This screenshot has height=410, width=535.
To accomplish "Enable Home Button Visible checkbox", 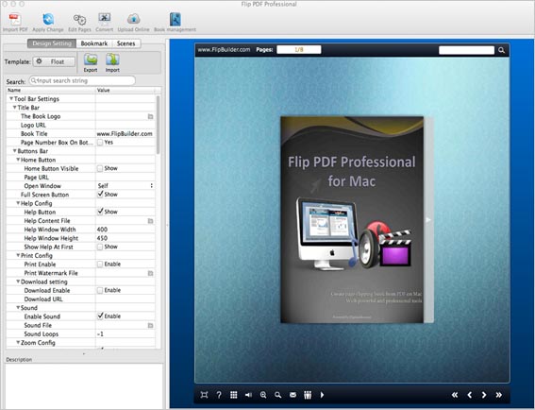I will coord(100,168).
